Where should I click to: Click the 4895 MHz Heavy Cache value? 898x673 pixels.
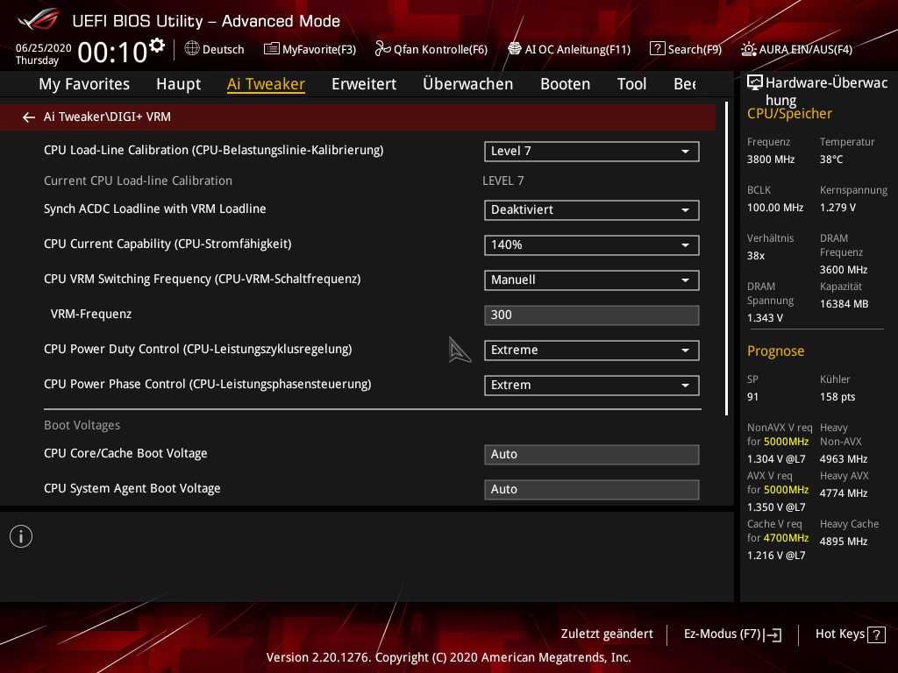[843, 542]
